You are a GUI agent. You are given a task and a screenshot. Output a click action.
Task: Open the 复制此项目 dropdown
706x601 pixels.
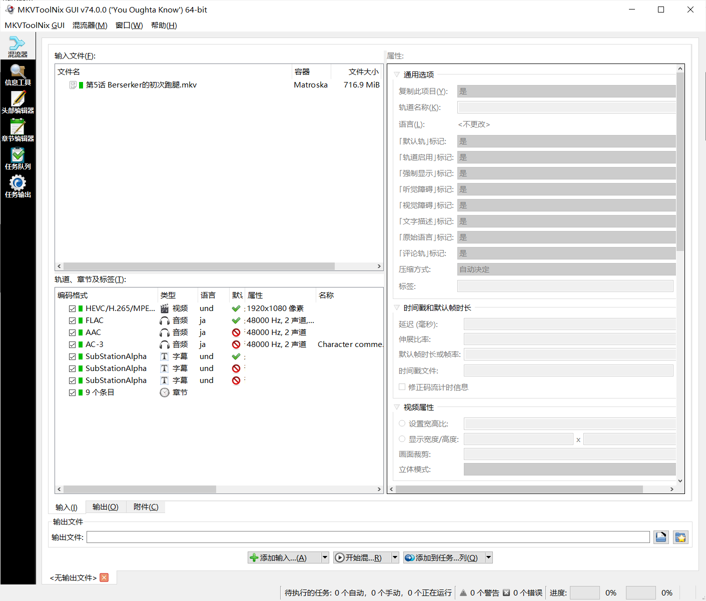566,91
